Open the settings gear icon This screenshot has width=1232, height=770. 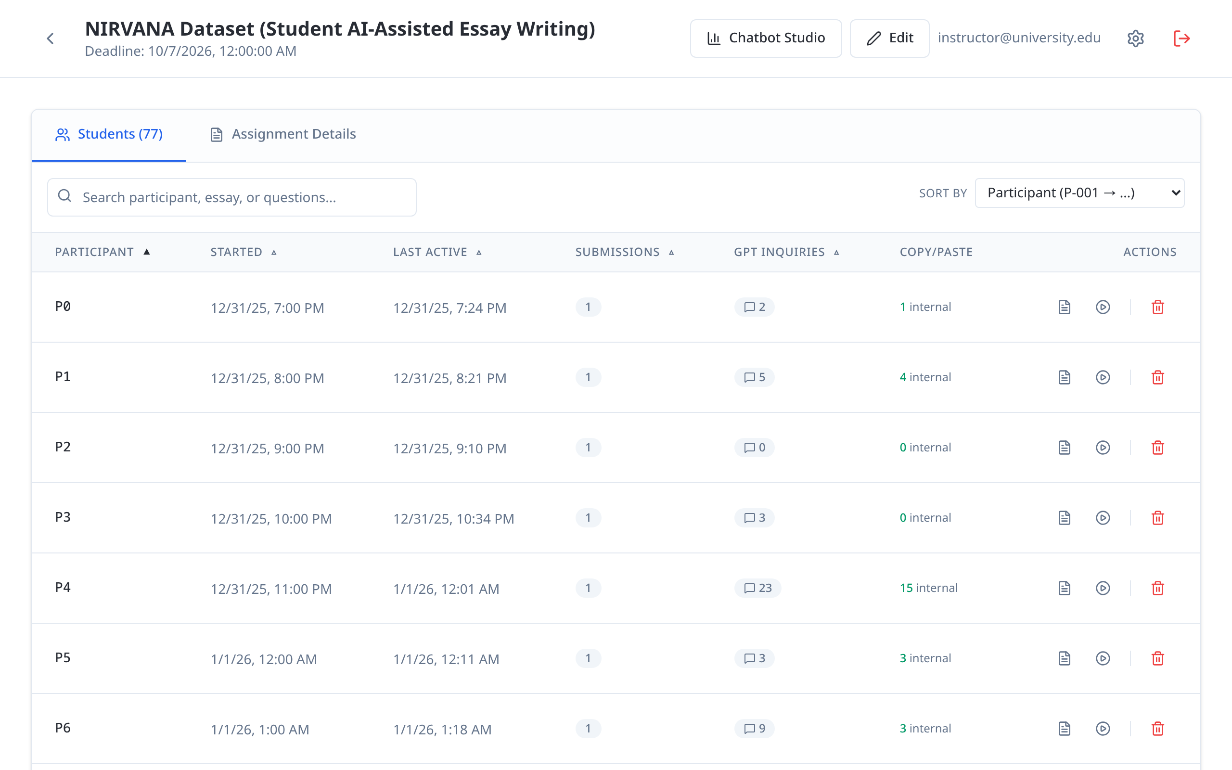(x=1135, y=38)
